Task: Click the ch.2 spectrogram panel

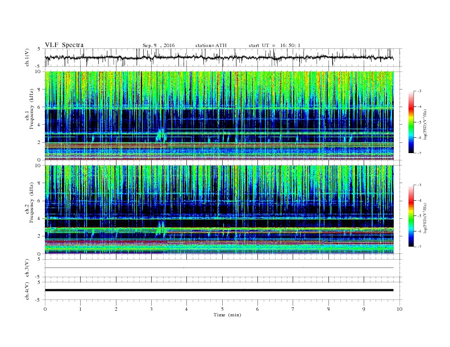Action: (x=219, y=210)
